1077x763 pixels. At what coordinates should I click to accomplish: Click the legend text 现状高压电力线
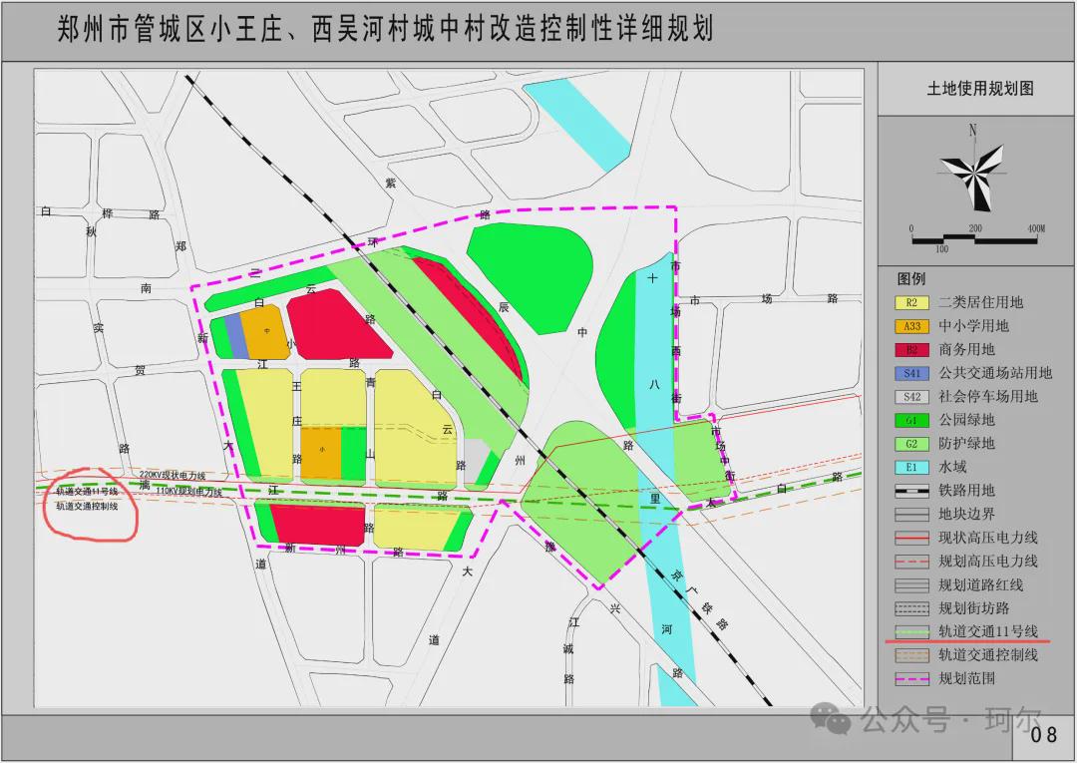coord(988,538)
